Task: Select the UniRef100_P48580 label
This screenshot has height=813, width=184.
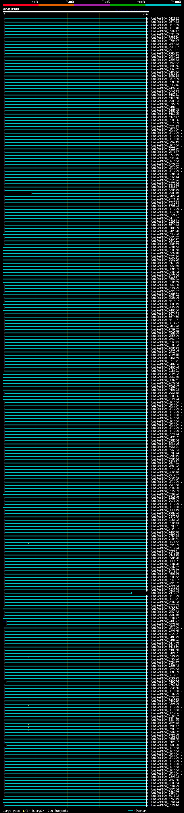Action: point(165,311)
